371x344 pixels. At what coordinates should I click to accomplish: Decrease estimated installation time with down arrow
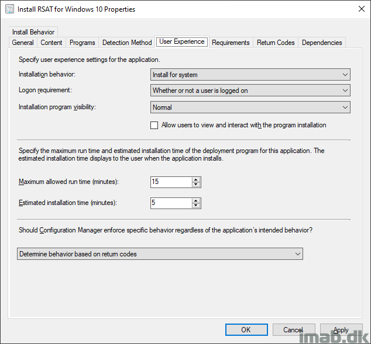(196, 206)
